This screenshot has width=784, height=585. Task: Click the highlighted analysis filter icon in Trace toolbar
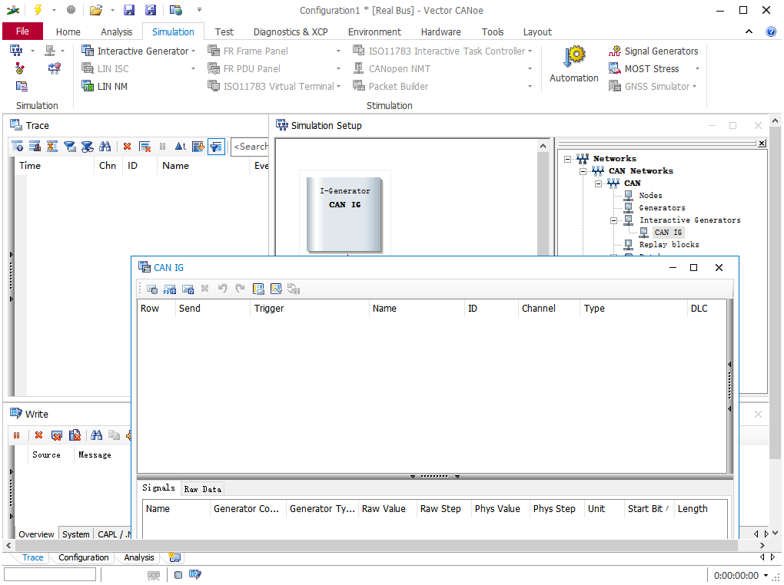point(216,147)
